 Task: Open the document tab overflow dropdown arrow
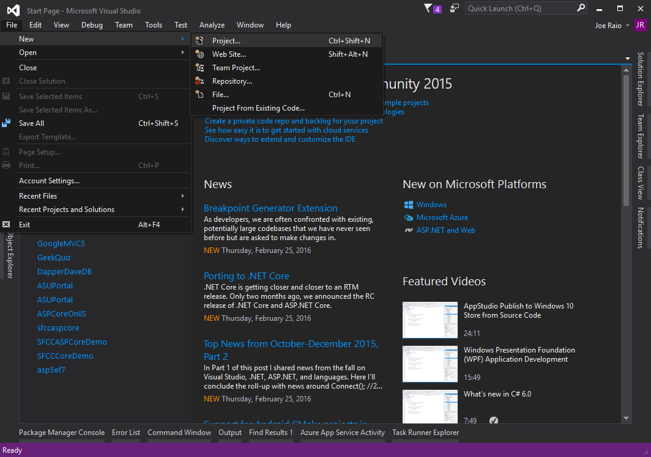[x=627, y=59]
